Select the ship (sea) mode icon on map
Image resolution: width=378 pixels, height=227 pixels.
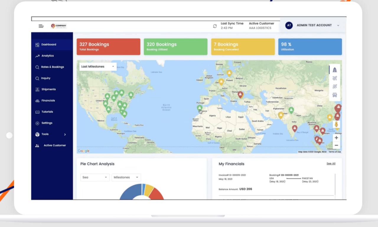(x=335, y=70)
